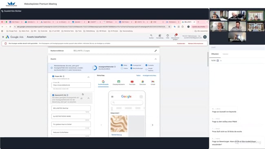Click the warning icon in the red alert banner
Image resolution: width=265 pixels, height=149 pixels.
click(x=6, y=44)
